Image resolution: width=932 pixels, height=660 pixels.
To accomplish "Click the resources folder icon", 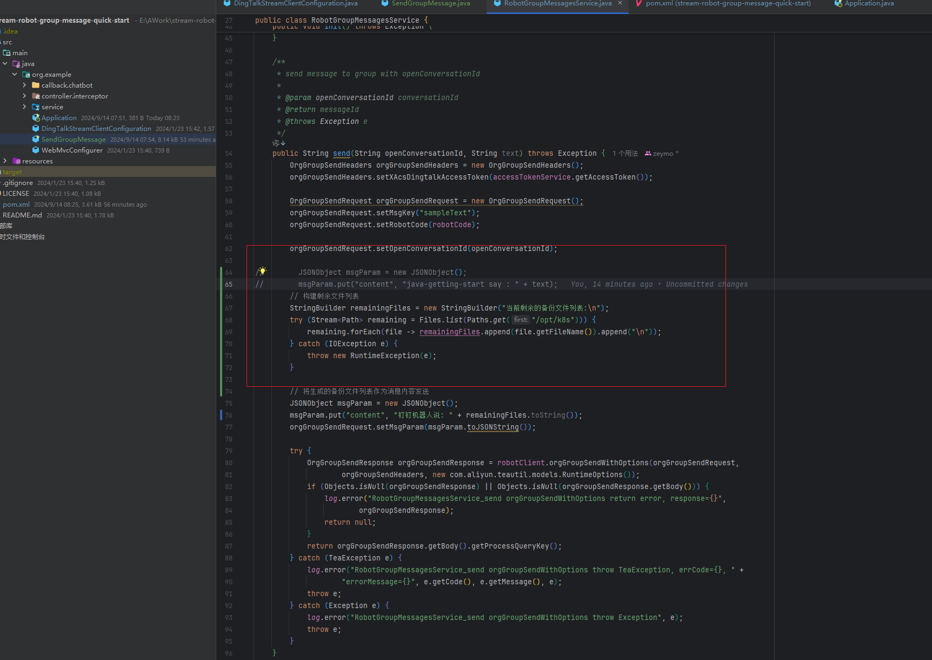I will click(16, 161).
